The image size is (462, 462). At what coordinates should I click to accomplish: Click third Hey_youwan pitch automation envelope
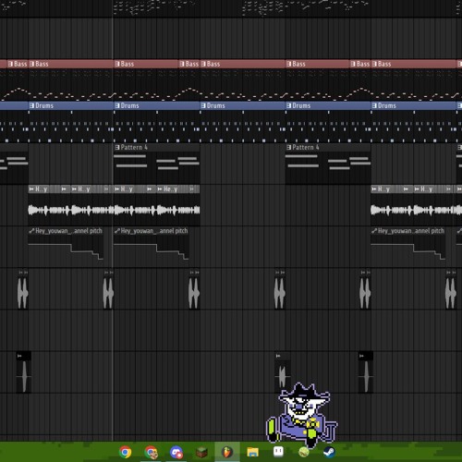click(x=407, y=251)
